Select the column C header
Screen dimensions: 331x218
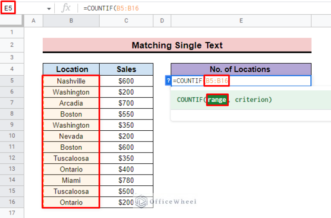click(x=126, y=21)
